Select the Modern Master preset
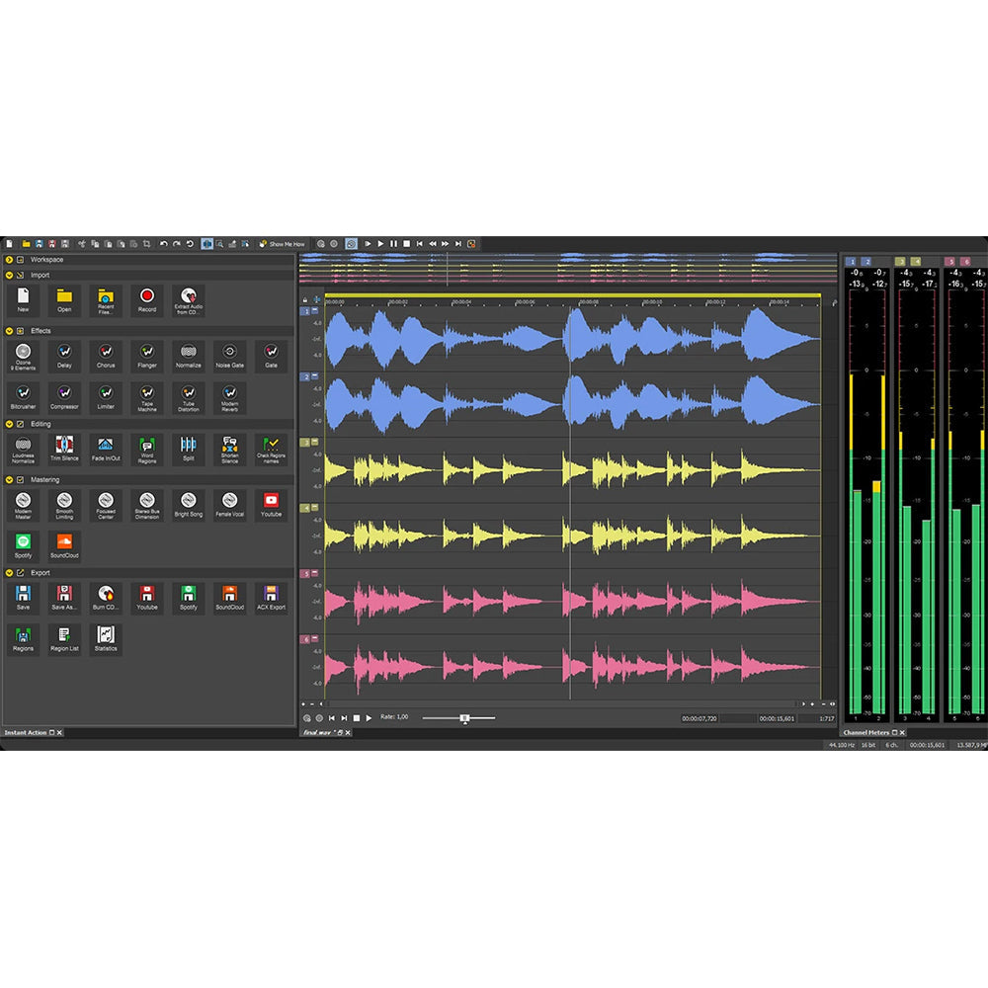 point(23,505)
